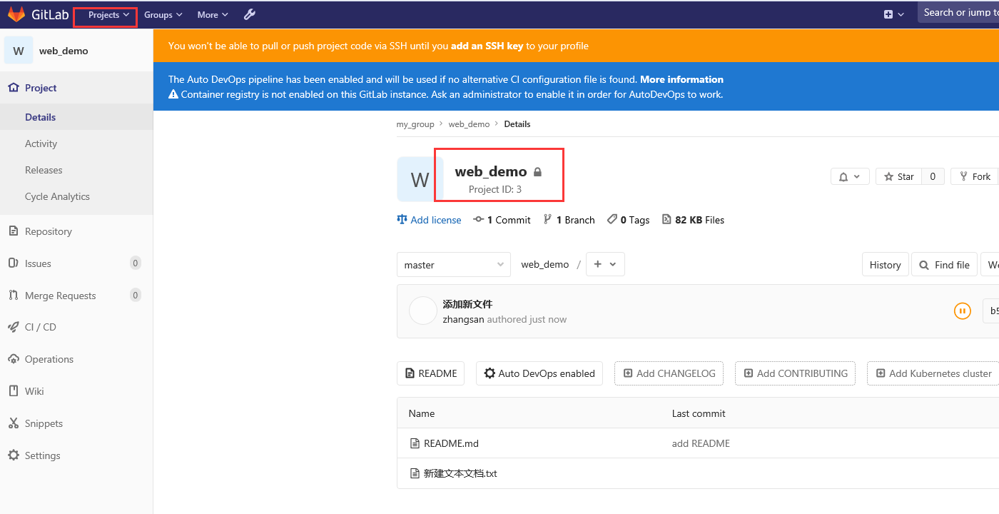Click the Repository sidebar icon

(x=13, y=231)
